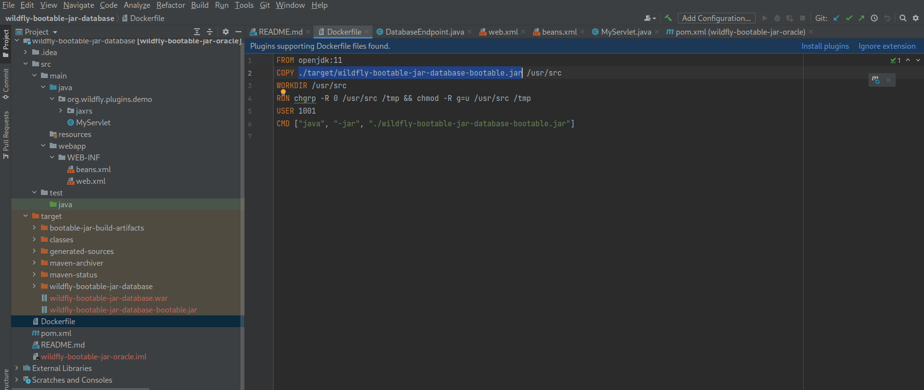Open Git history clock icon
The image size is (924, 390).
tap(874, 18)
